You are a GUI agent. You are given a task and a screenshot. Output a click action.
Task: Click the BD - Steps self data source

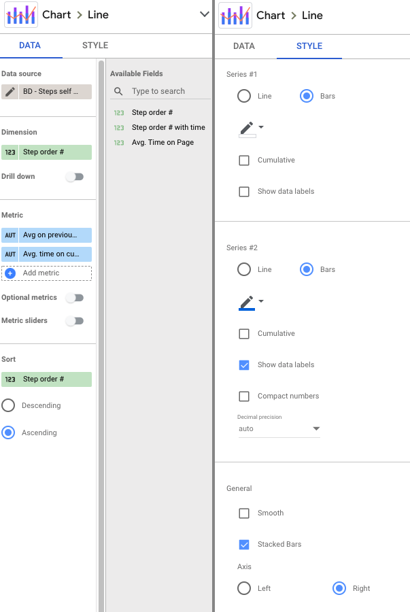(55, 92)
